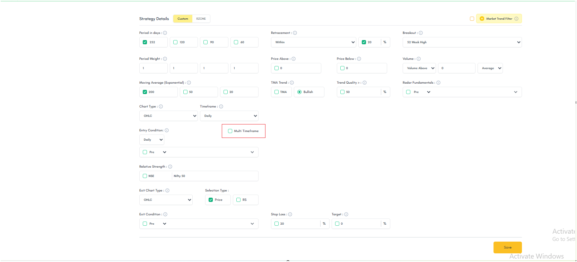Viewport: 577px width, 262px height.
Task: Check the RS selection type checkbox
Action: [238, 200]
